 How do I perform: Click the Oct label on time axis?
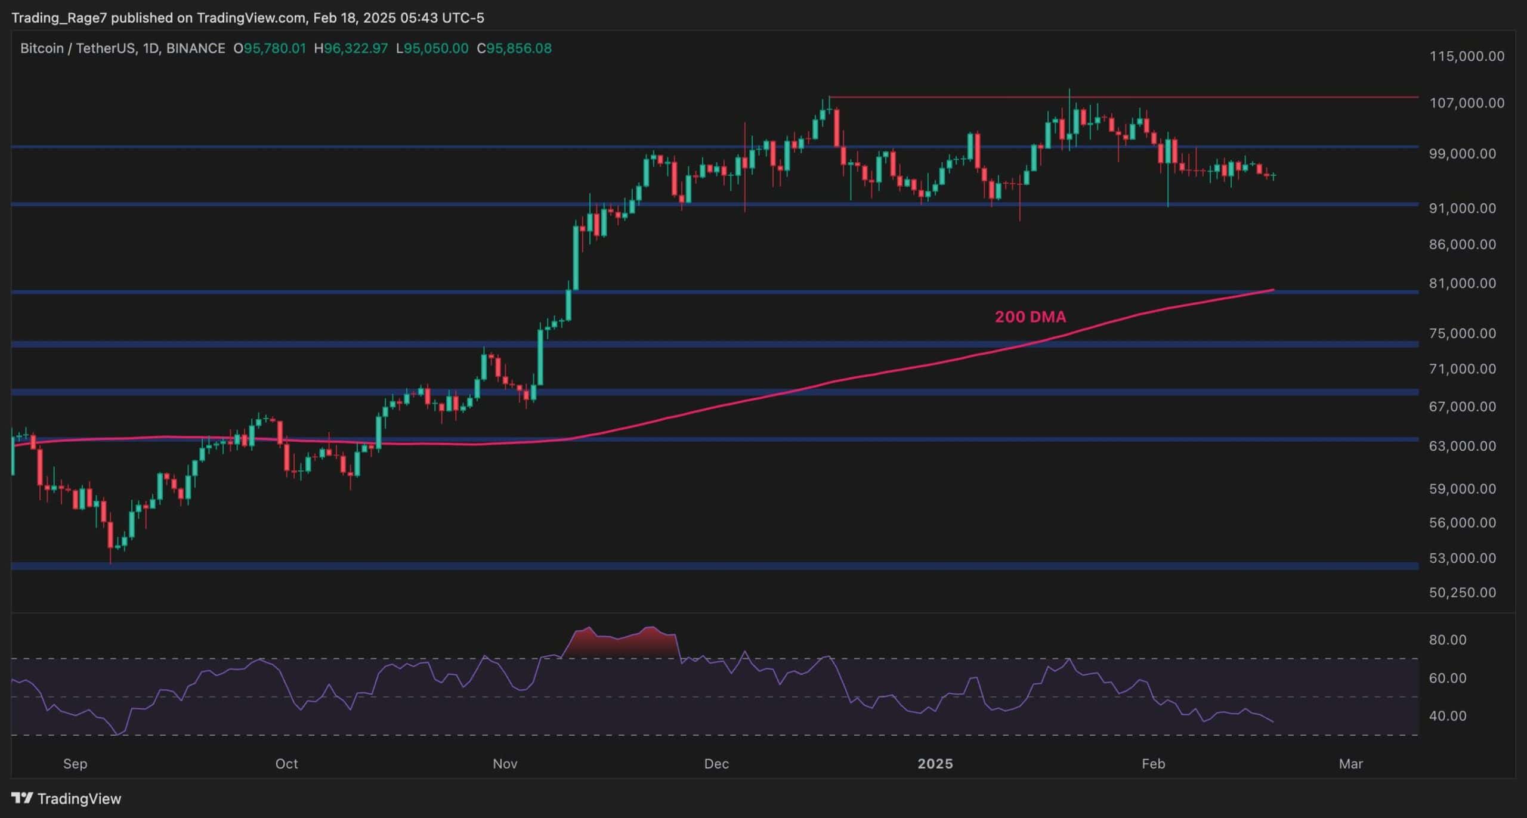tap(286, 764)
